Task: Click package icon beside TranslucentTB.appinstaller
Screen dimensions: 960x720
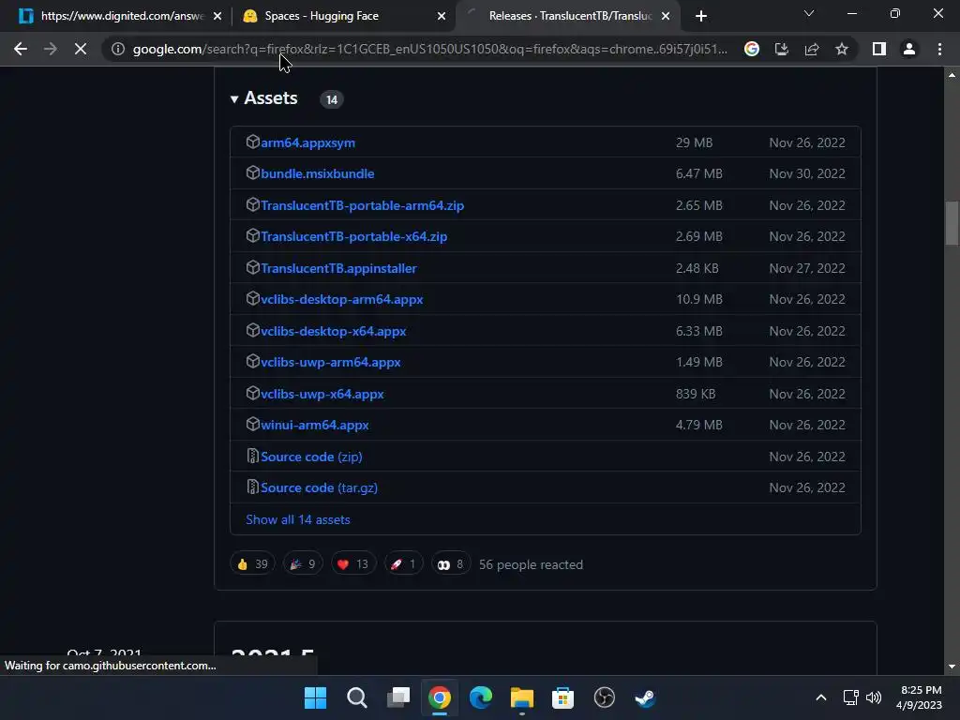Action: pyautogui.click(x=252, y=267)
